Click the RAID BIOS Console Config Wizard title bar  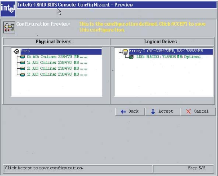click(x=117, y=5)
